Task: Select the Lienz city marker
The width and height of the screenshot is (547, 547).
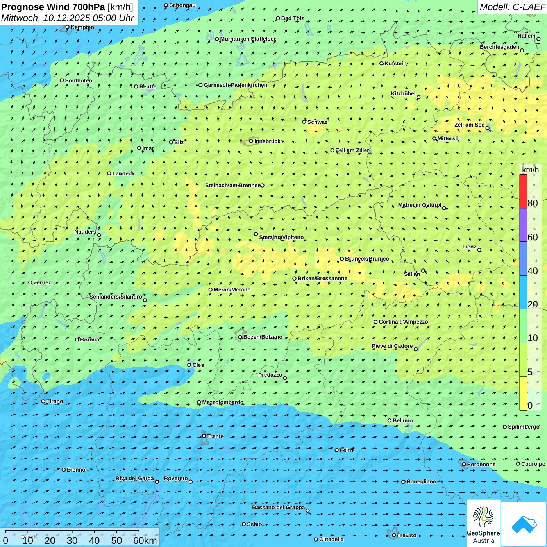Action: (x=479, y=250)
